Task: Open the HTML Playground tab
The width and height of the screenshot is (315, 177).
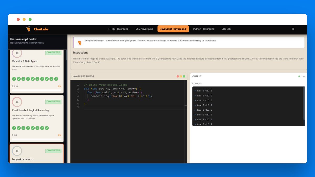Action: [118, 29]
